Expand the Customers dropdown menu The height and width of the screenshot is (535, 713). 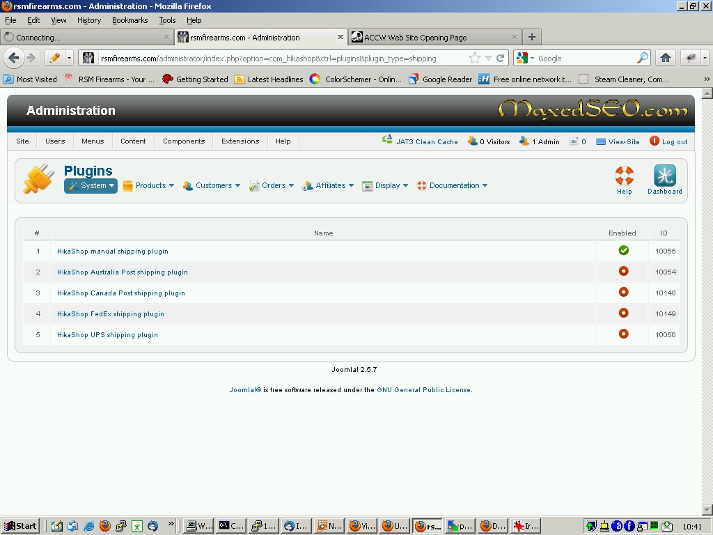coord(212,185)
